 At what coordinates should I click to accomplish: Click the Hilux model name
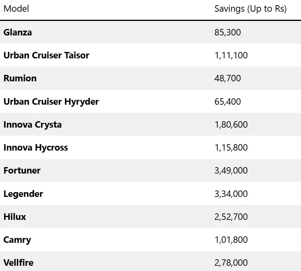tap(15, 217)
